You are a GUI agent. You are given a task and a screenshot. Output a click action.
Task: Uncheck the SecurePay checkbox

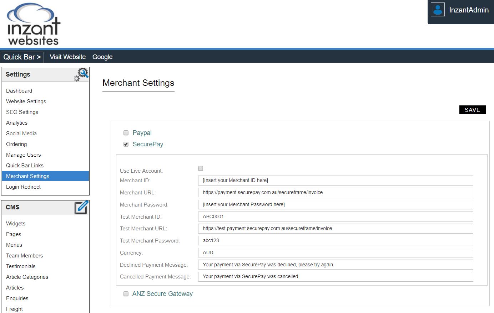pyautogui.click(x=126, y=144)
